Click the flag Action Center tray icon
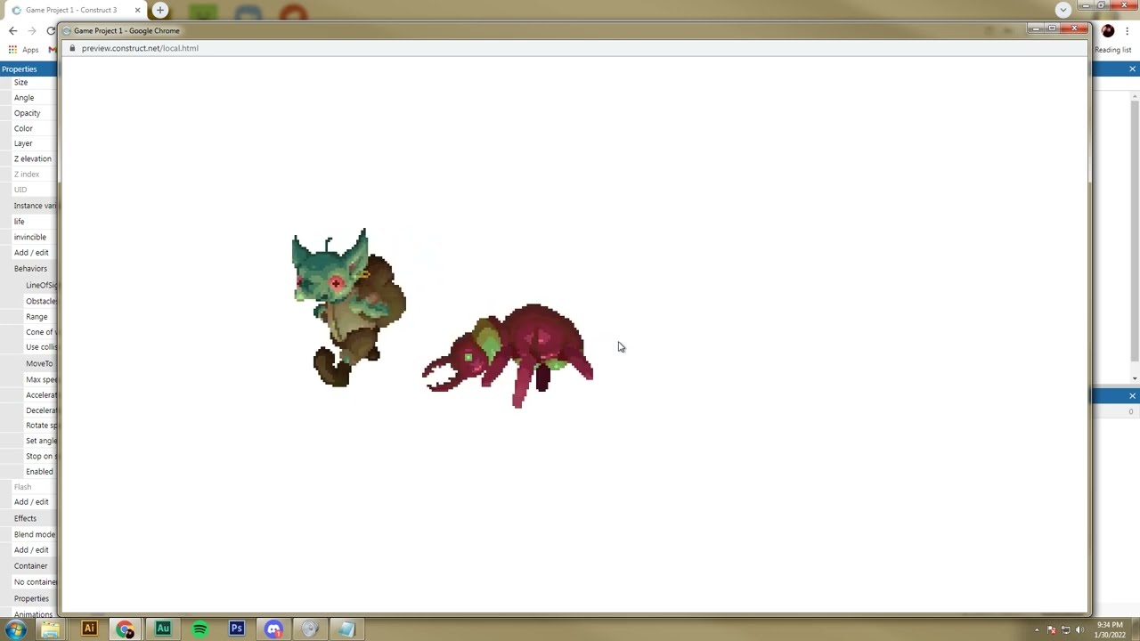 pos(1051,630)
